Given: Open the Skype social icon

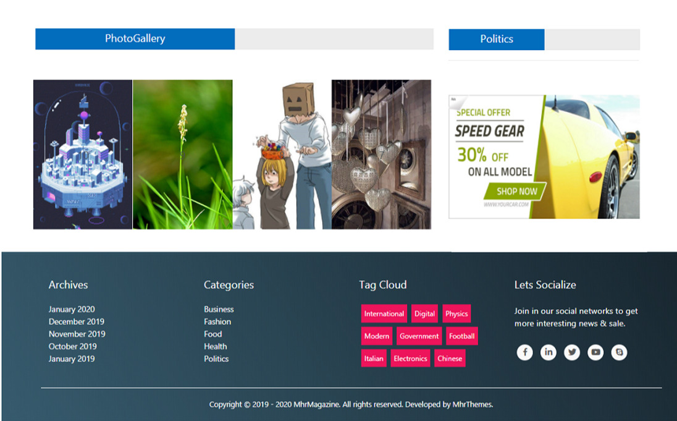Looking at the screenshot, I should pyautogui.click(x=619, y=352).
